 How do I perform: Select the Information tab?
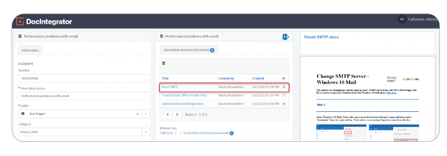pos(30,50)
